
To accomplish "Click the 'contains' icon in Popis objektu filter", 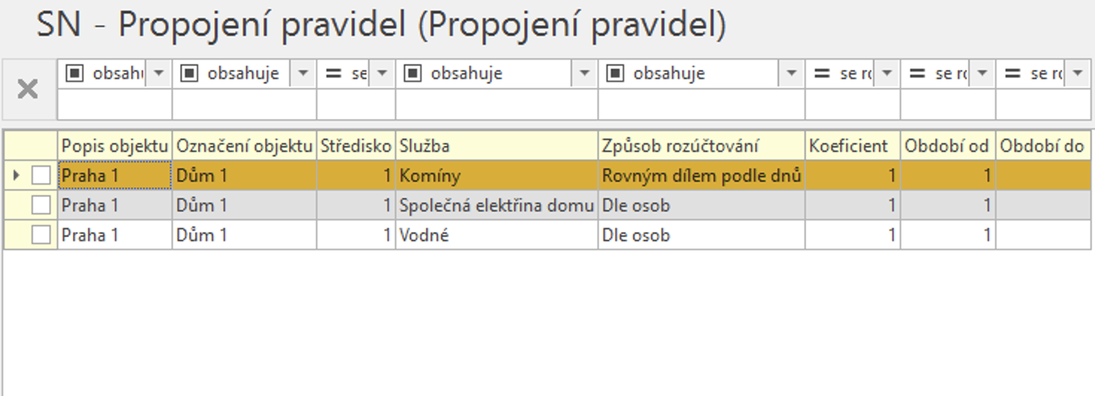I will pos(74,74).
